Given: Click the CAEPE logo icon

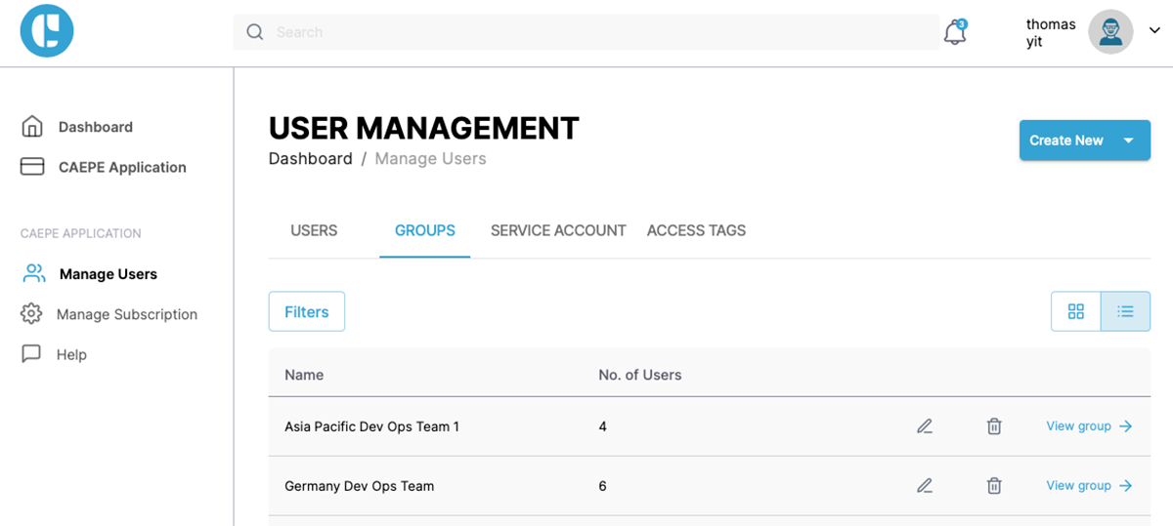Looking at the screenshot, I should 47,31.
